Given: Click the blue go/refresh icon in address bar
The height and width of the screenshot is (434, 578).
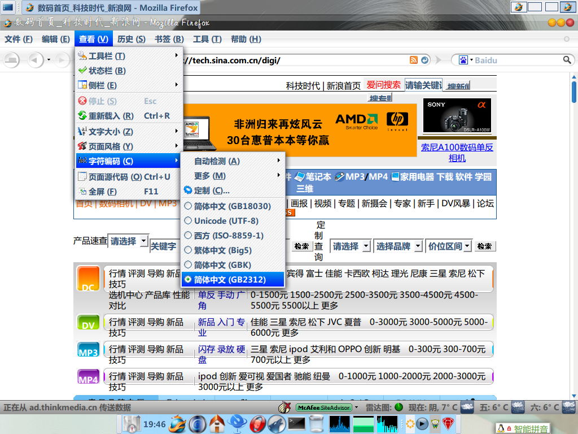Looking at the screenshot, I should tap(424, 60).
